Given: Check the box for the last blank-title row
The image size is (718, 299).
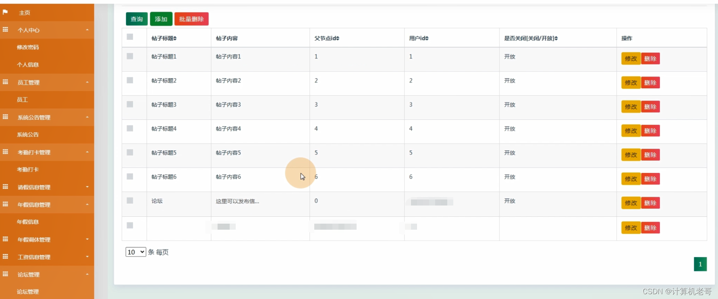Looking at the screenshot, I should 130,225.
